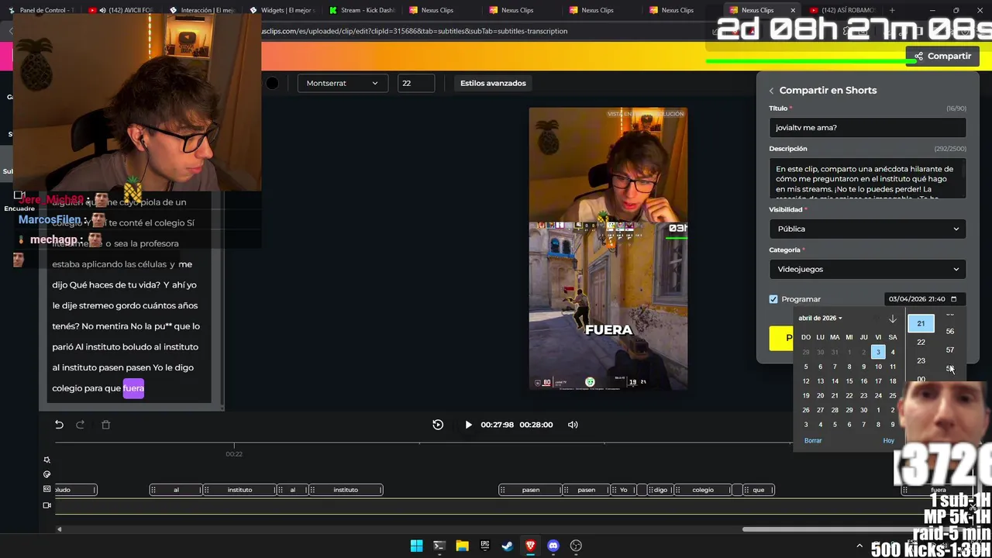This screenshot has height=558, width=992.
Task: Click into the Descripción text area
Action: coord(868,179)
